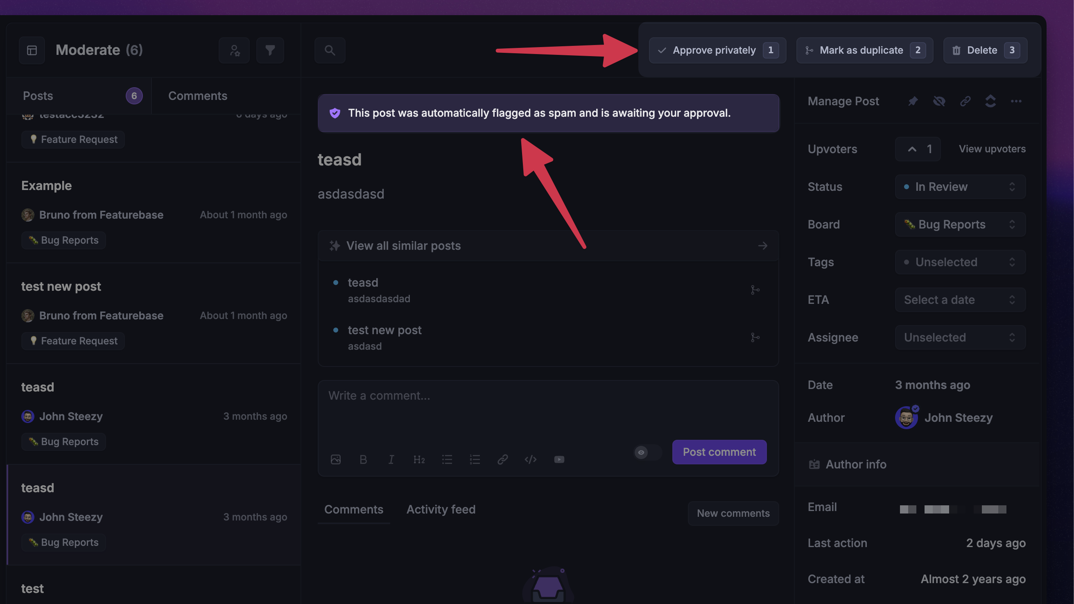Toggle bold formatting in comment editor
The width and height of the screenshot is (1074, 604).
coord(363,459)
